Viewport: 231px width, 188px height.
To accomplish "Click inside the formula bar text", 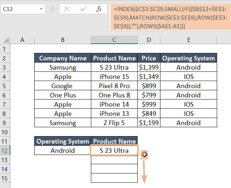I will pyautogui.click(x=170, y=18).
